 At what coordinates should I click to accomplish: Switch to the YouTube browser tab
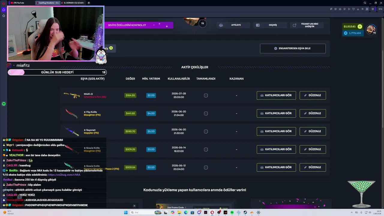(x=21, y=3)
